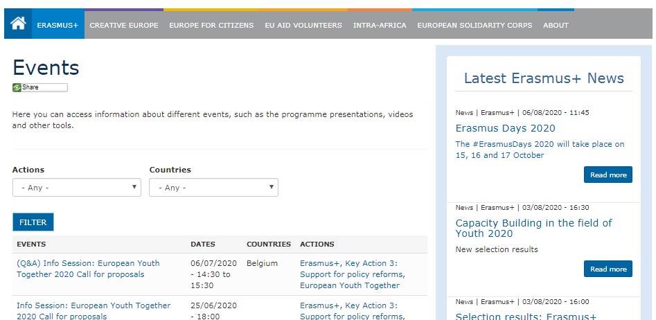Expand the Actions dropdown
The height and width of the screenshot is (320, 656).
(77, 188)
